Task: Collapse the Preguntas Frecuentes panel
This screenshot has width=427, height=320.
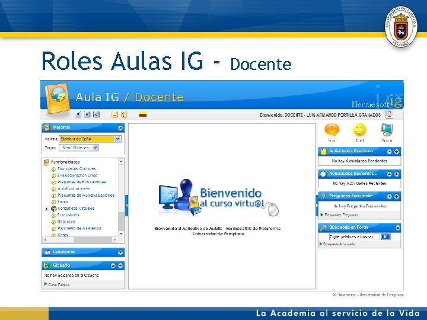Action: pos(390,196)
